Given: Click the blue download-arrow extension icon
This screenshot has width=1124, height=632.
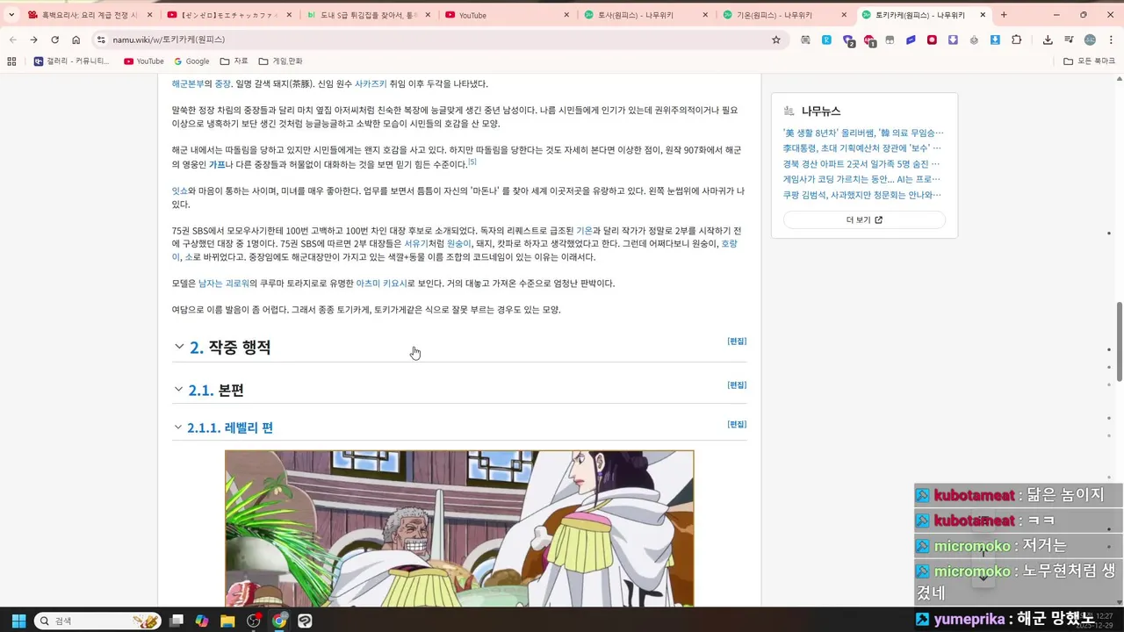Looking at the screenshot, I should click(995, 39).
